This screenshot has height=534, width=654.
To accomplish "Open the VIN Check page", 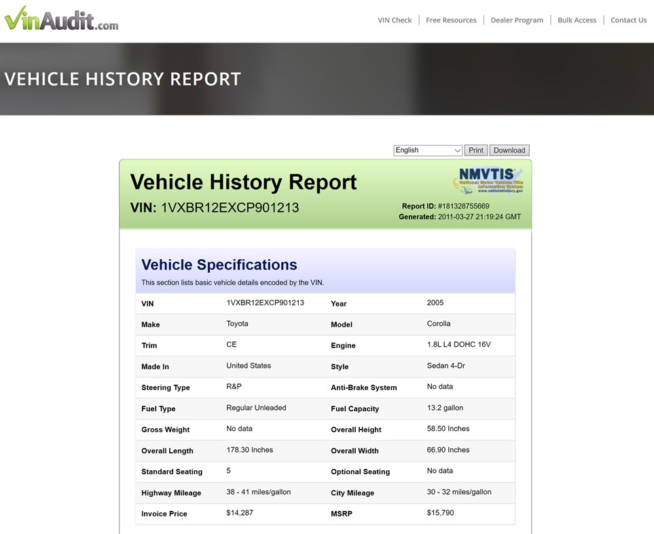I will click(x=395, y=20).
